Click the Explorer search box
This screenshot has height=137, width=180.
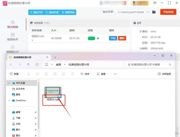pyautogui.click(x=149, y=64)
